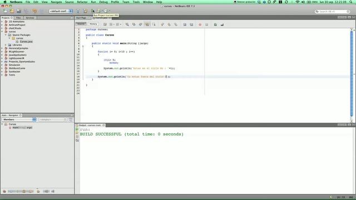Open the configuration dropdown in the toolbar

coord(61,11)
